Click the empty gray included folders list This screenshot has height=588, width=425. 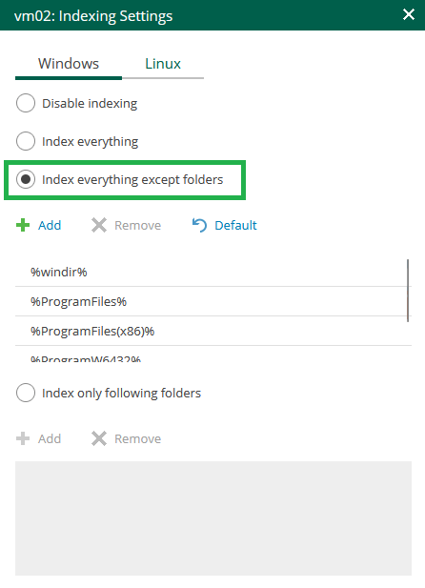click(x=213, y=518)
